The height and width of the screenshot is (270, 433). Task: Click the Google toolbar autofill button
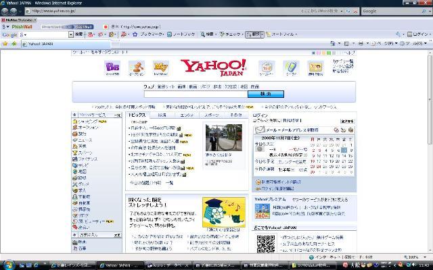click(x=280, y=34)
